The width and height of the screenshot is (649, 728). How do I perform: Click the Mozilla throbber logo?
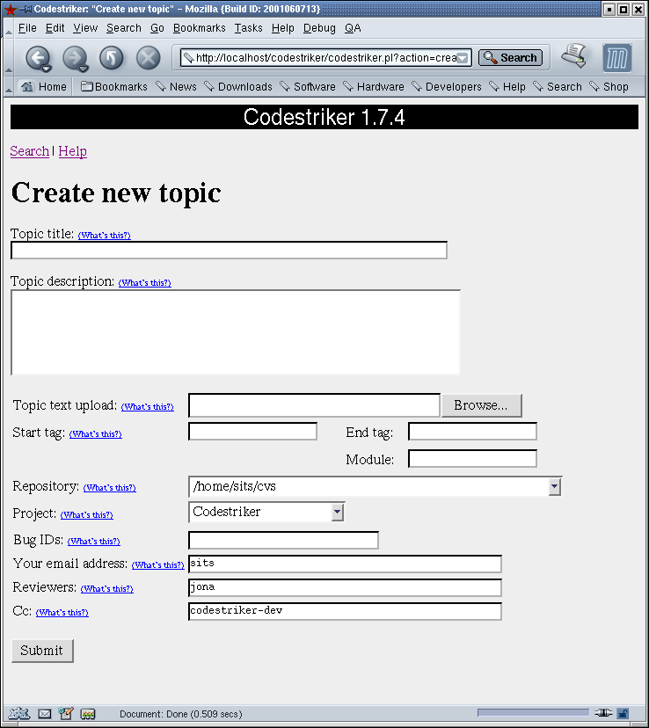click(x=617, y=58)
